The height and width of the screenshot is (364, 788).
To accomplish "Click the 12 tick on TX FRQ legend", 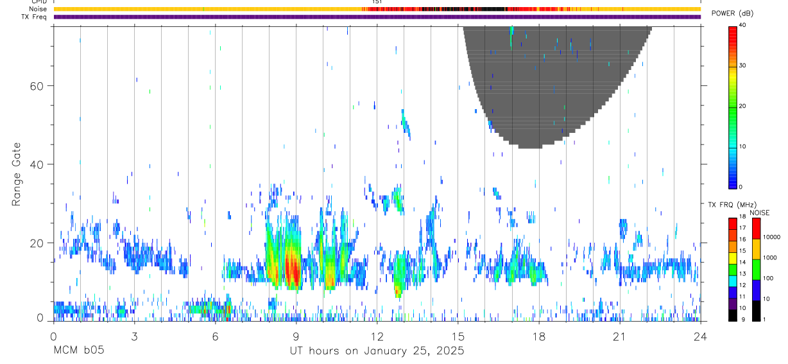I will (742, 285).
